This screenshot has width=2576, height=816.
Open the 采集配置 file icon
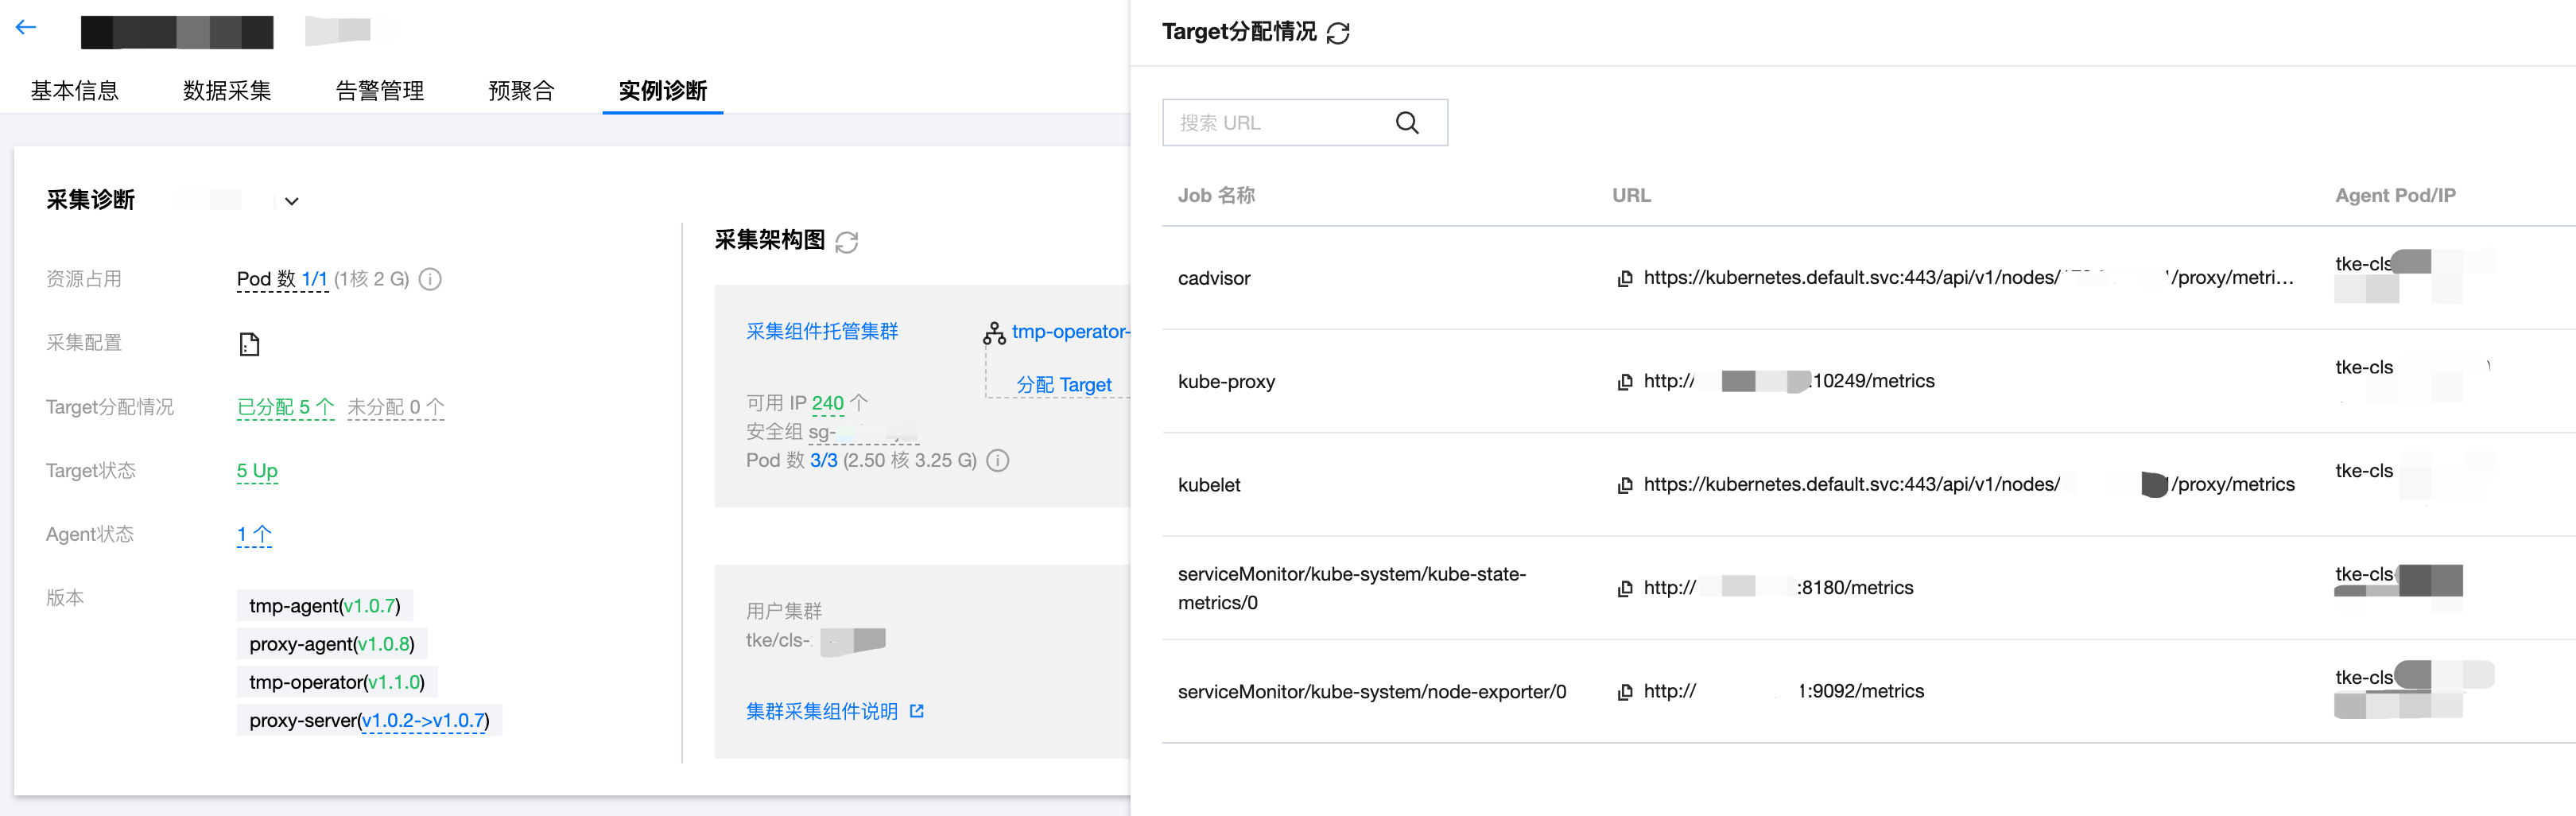pos(249,344)
